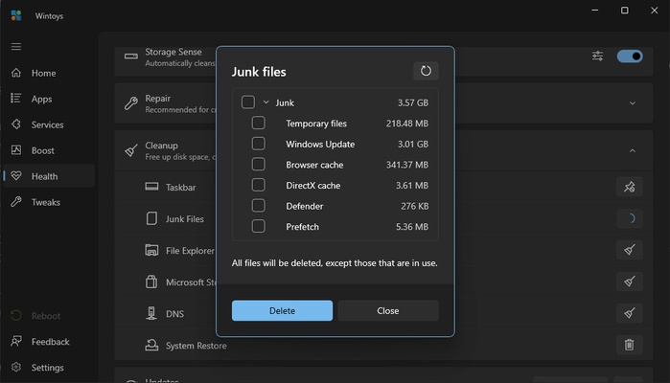The height and width of the screenshot is (383, 670).
Task: Collapse the Cleanup section chevron
Action: (633, 150)
